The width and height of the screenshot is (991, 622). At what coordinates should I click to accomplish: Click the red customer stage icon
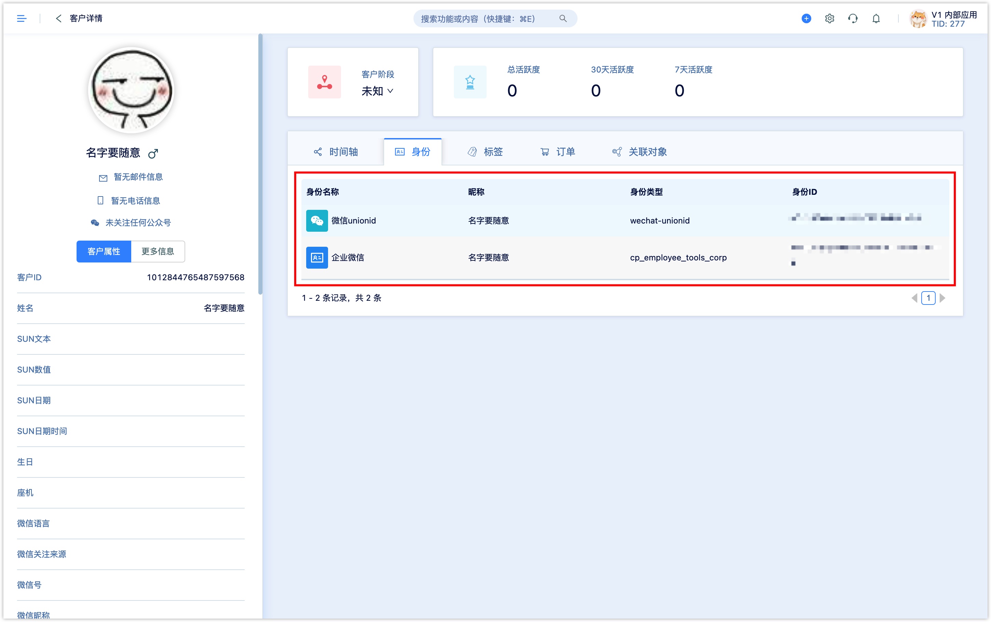tap(324, 82)
